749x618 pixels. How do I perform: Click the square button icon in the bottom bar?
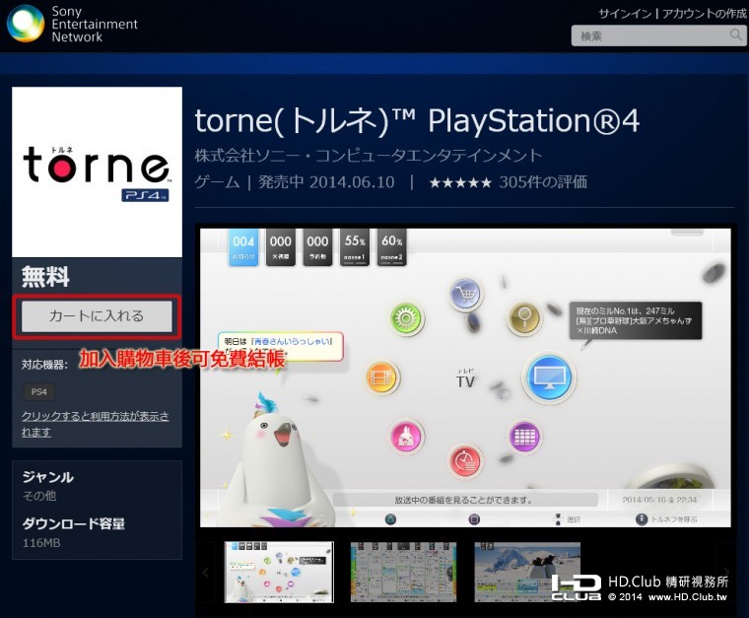coord(474,519)
